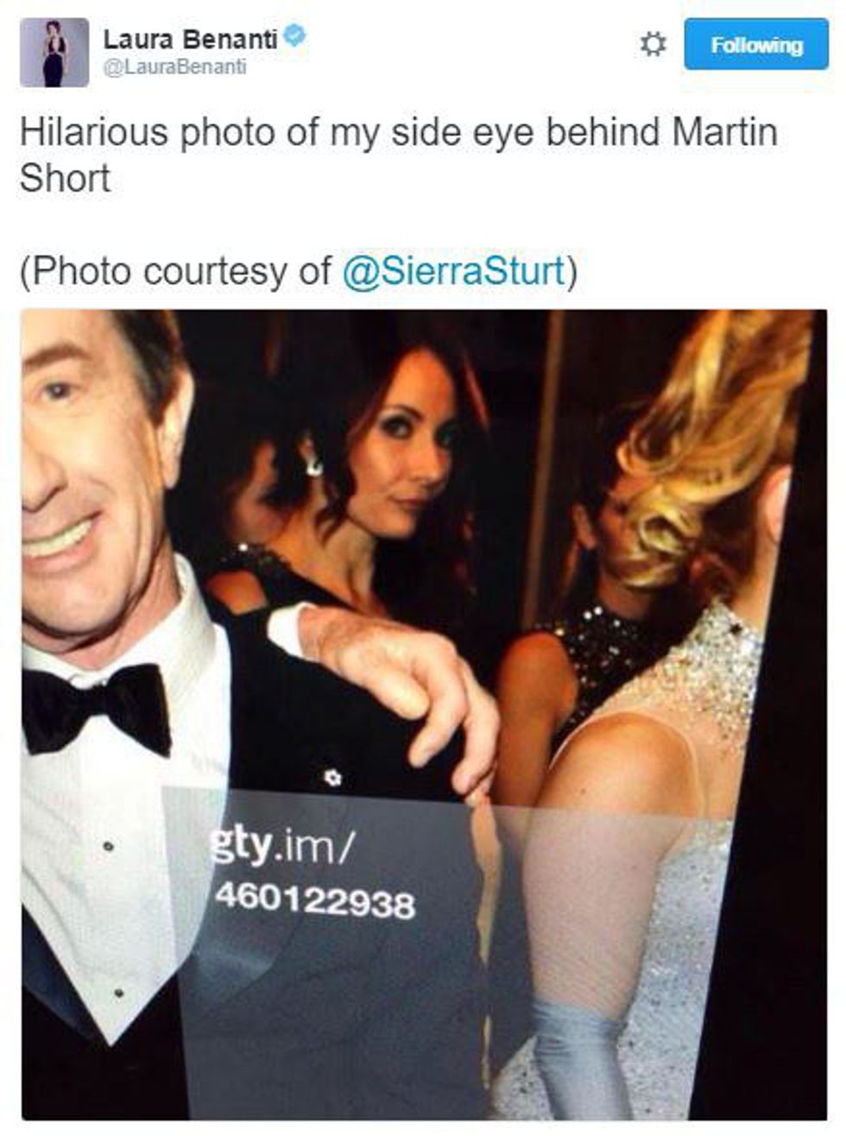The image size is (846, 1136).
Task: Click the black bow tie in photo
Action: coord(96,706)
